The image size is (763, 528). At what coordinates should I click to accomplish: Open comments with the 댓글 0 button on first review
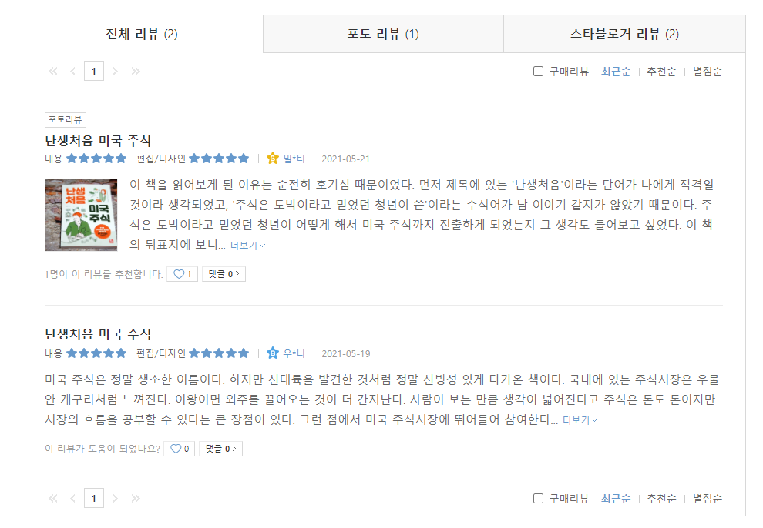pyautogui.click(x=224, y=273)
